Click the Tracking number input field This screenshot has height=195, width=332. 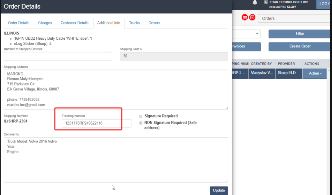(x=96, y=123)
